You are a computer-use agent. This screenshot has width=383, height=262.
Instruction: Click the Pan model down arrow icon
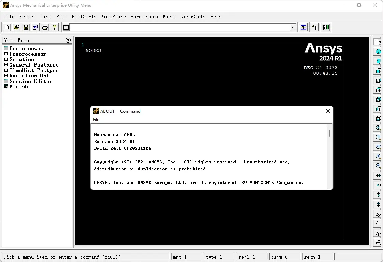378,204
